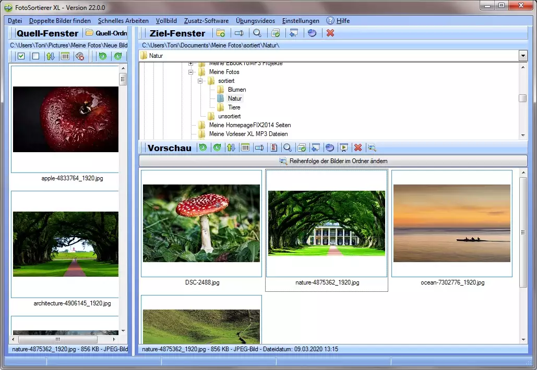Collapse the Meine Fotos tree node

(191, 72)
